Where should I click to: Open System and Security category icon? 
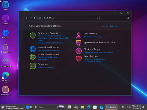tap(33, 36)
